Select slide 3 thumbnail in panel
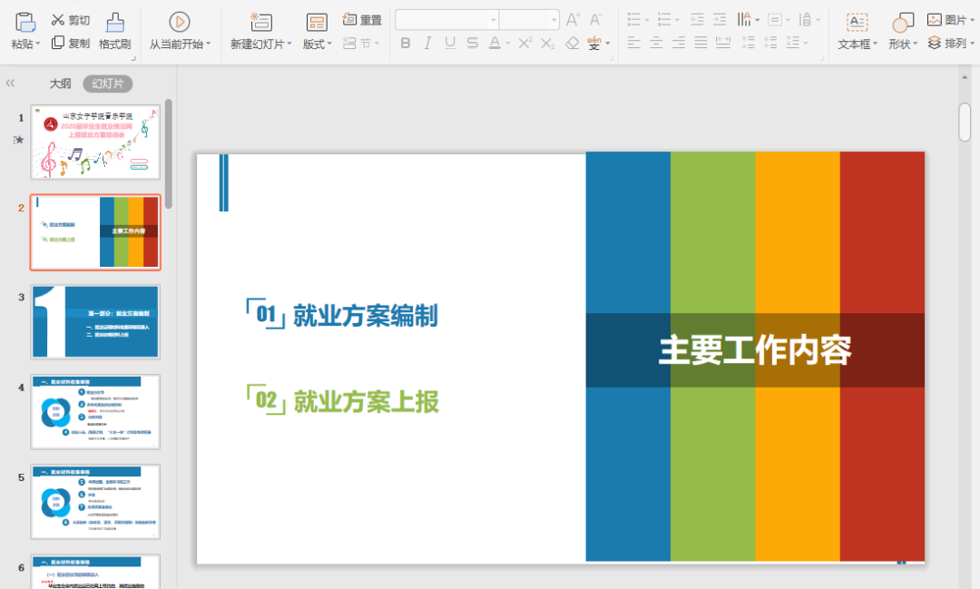 (95, 321)
